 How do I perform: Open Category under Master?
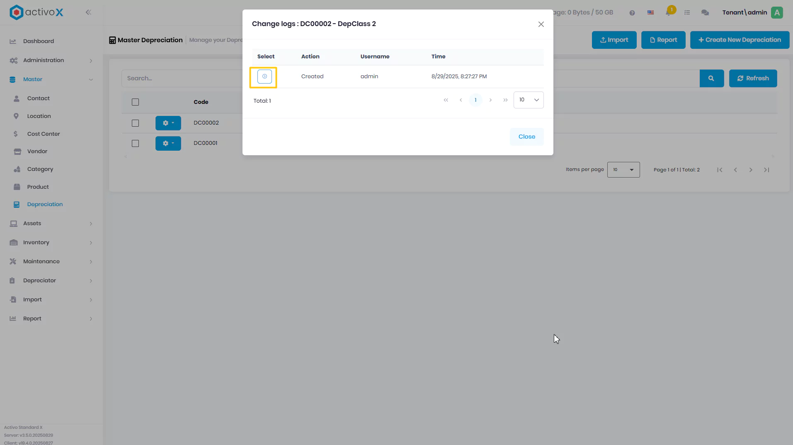tap(40, 169)
